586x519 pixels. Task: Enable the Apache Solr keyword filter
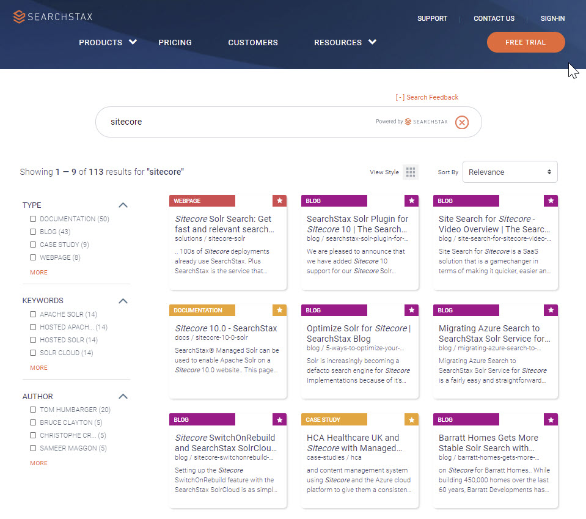(34, 314)
